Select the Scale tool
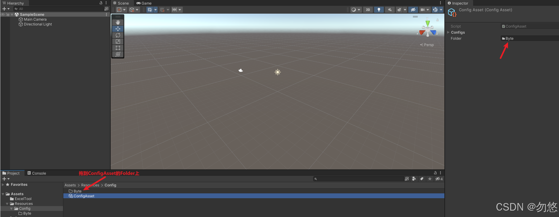 [x=118, y=42]
